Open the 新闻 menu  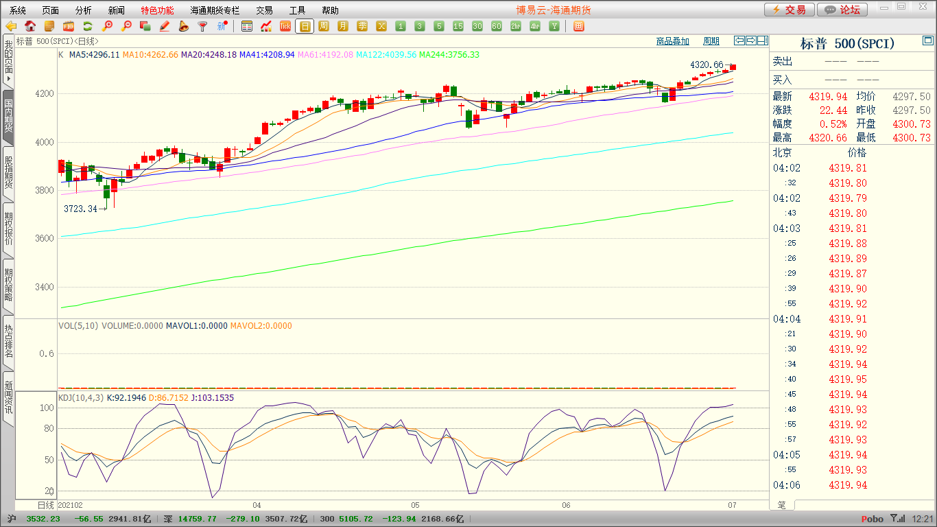tap(117, 10)
